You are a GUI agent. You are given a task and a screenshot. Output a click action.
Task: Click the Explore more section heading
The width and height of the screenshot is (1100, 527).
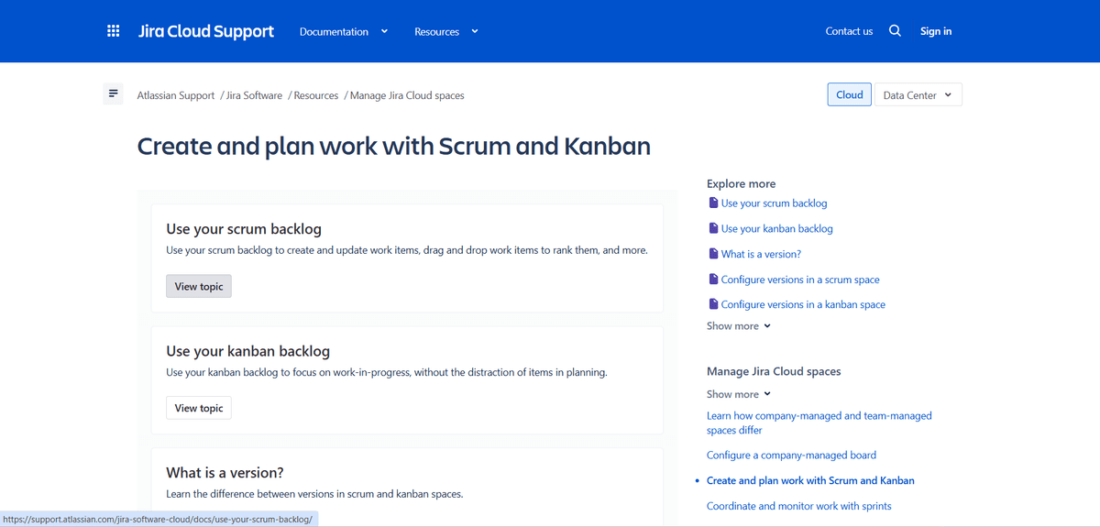(741, 183)
